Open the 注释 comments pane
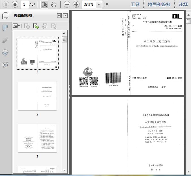 coord(183,4)
